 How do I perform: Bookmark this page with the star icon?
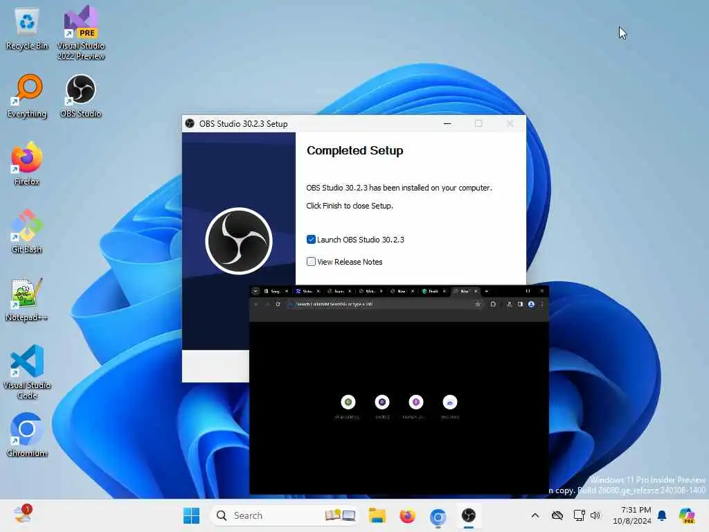[x=478, y=304]
